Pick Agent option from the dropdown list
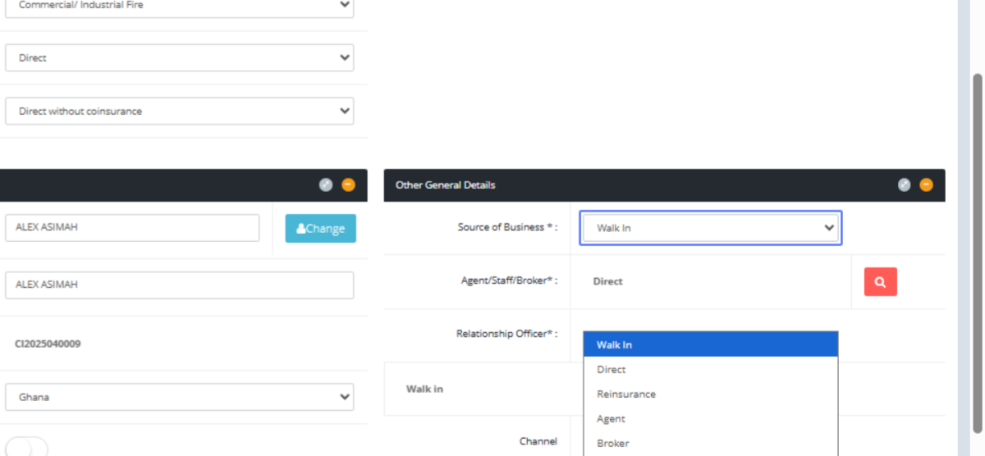This screenshot has height=456, width=985. click(612, 419)
